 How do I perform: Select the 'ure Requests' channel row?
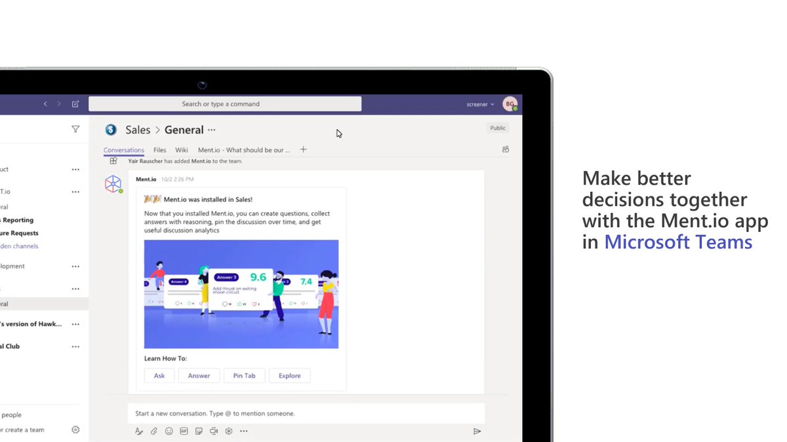(x=44, y=232)
